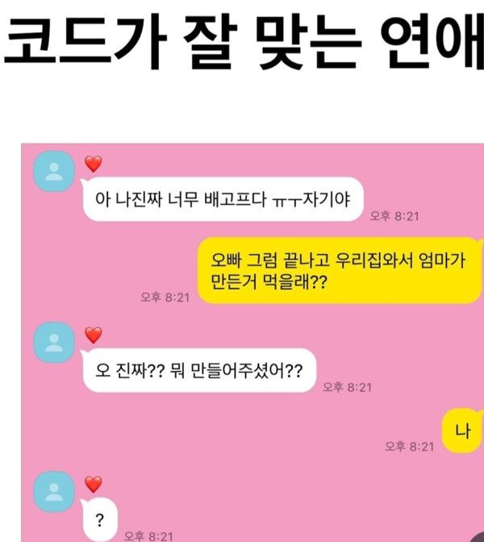Click timestamp next to '나' bubble

tap(409, 447)
